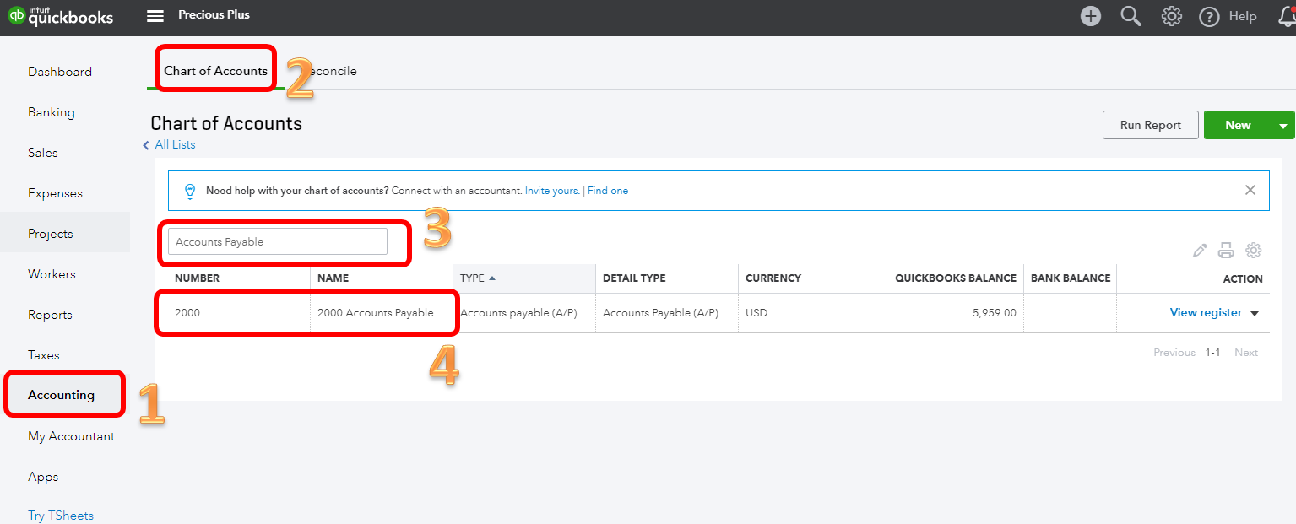Click the Help question mark icon

[1208, 16]
